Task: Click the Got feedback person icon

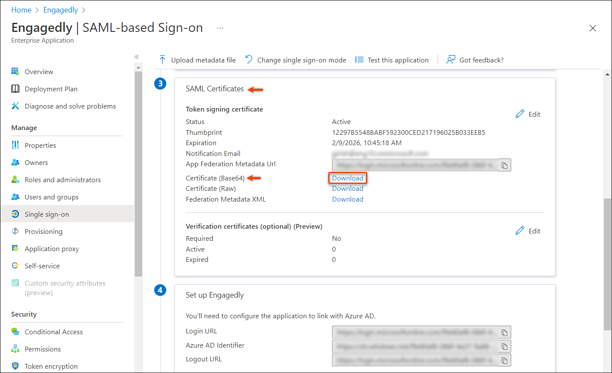Action: tap(450, 59)
